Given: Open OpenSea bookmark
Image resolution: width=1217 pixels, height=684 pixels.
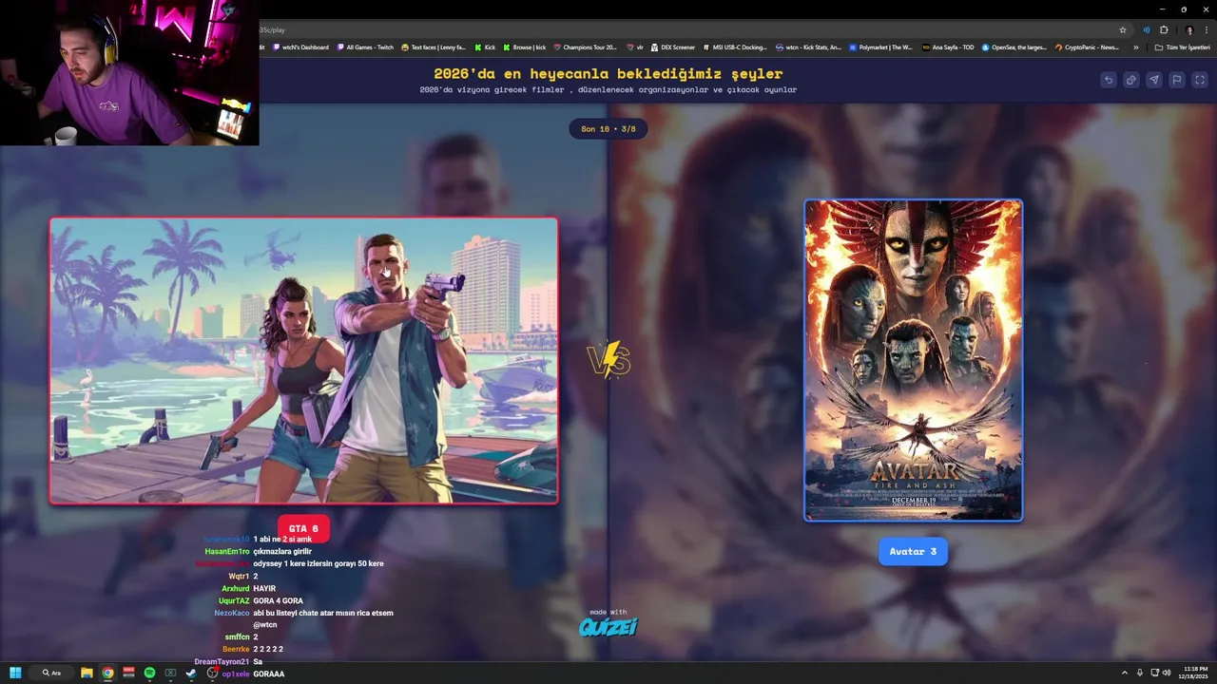Looking at the screenshot, I should click(1014, 47).
